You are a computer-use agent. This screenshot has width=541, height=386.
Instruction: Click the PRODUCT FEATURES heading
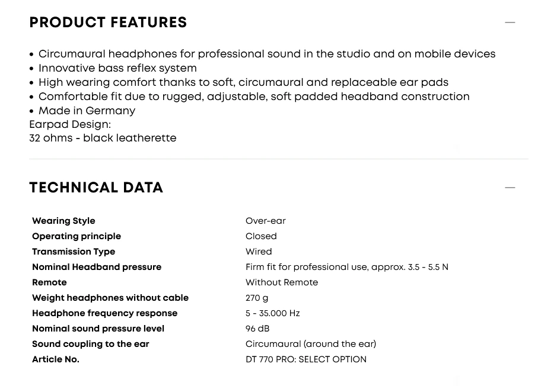pos(108,22)
